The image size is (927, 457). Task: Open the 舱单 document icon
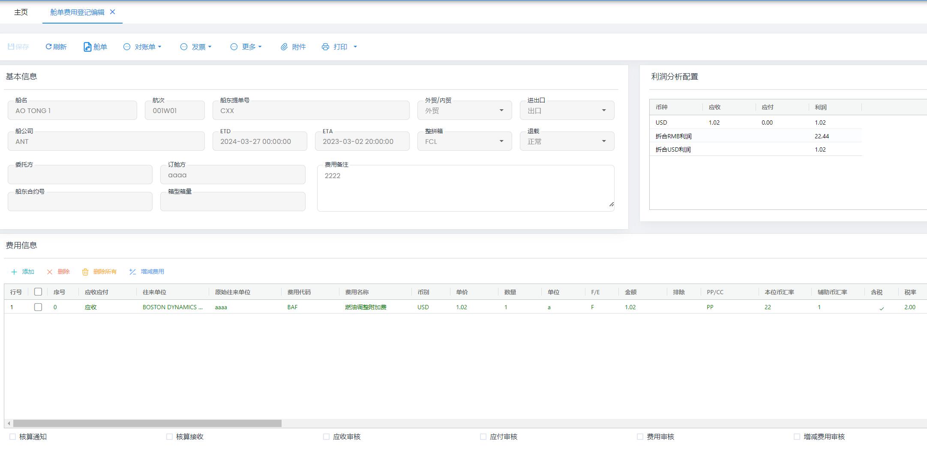(x=87, y=47)
